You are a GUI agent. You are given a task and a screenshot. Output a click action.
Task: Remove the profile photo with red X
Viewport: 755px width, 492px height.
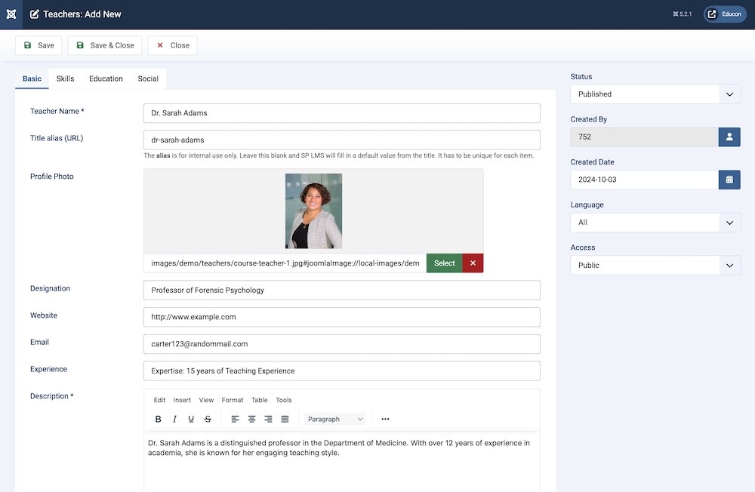(x=473, y=263)
